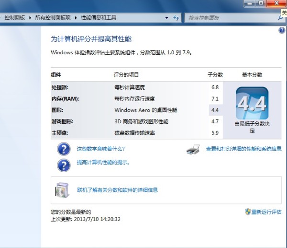This screenshot has height=248, width=287.
Task: Go to 控制面板 breadcrumb
Action: [15, 18]
